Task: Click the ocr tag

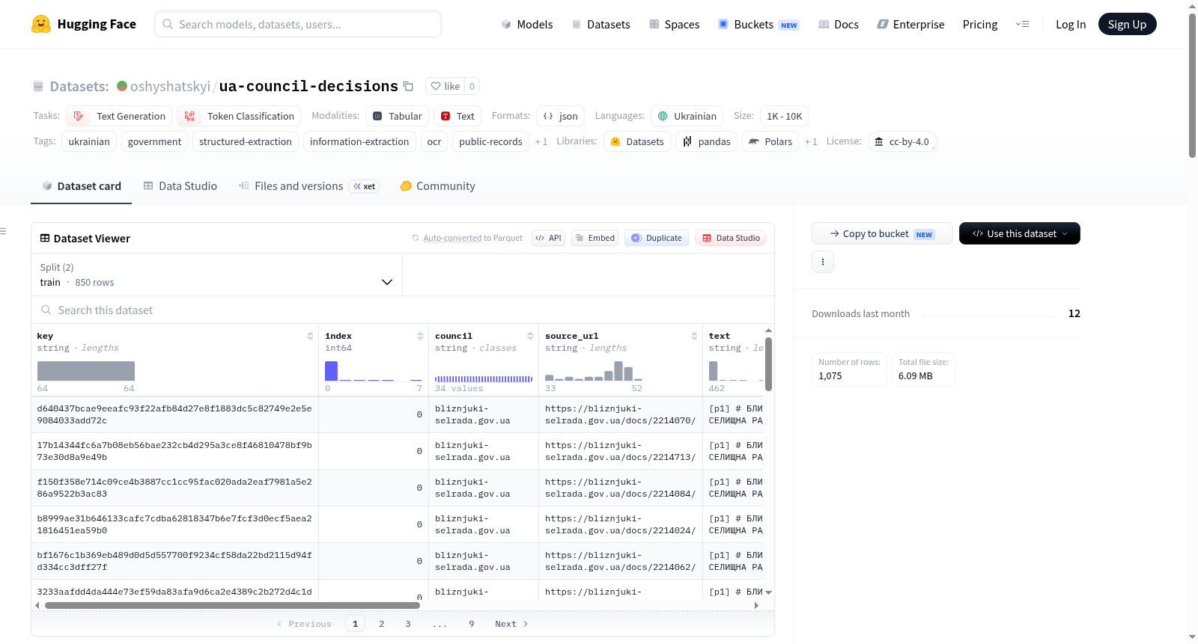Action: (x=434, y=141)
